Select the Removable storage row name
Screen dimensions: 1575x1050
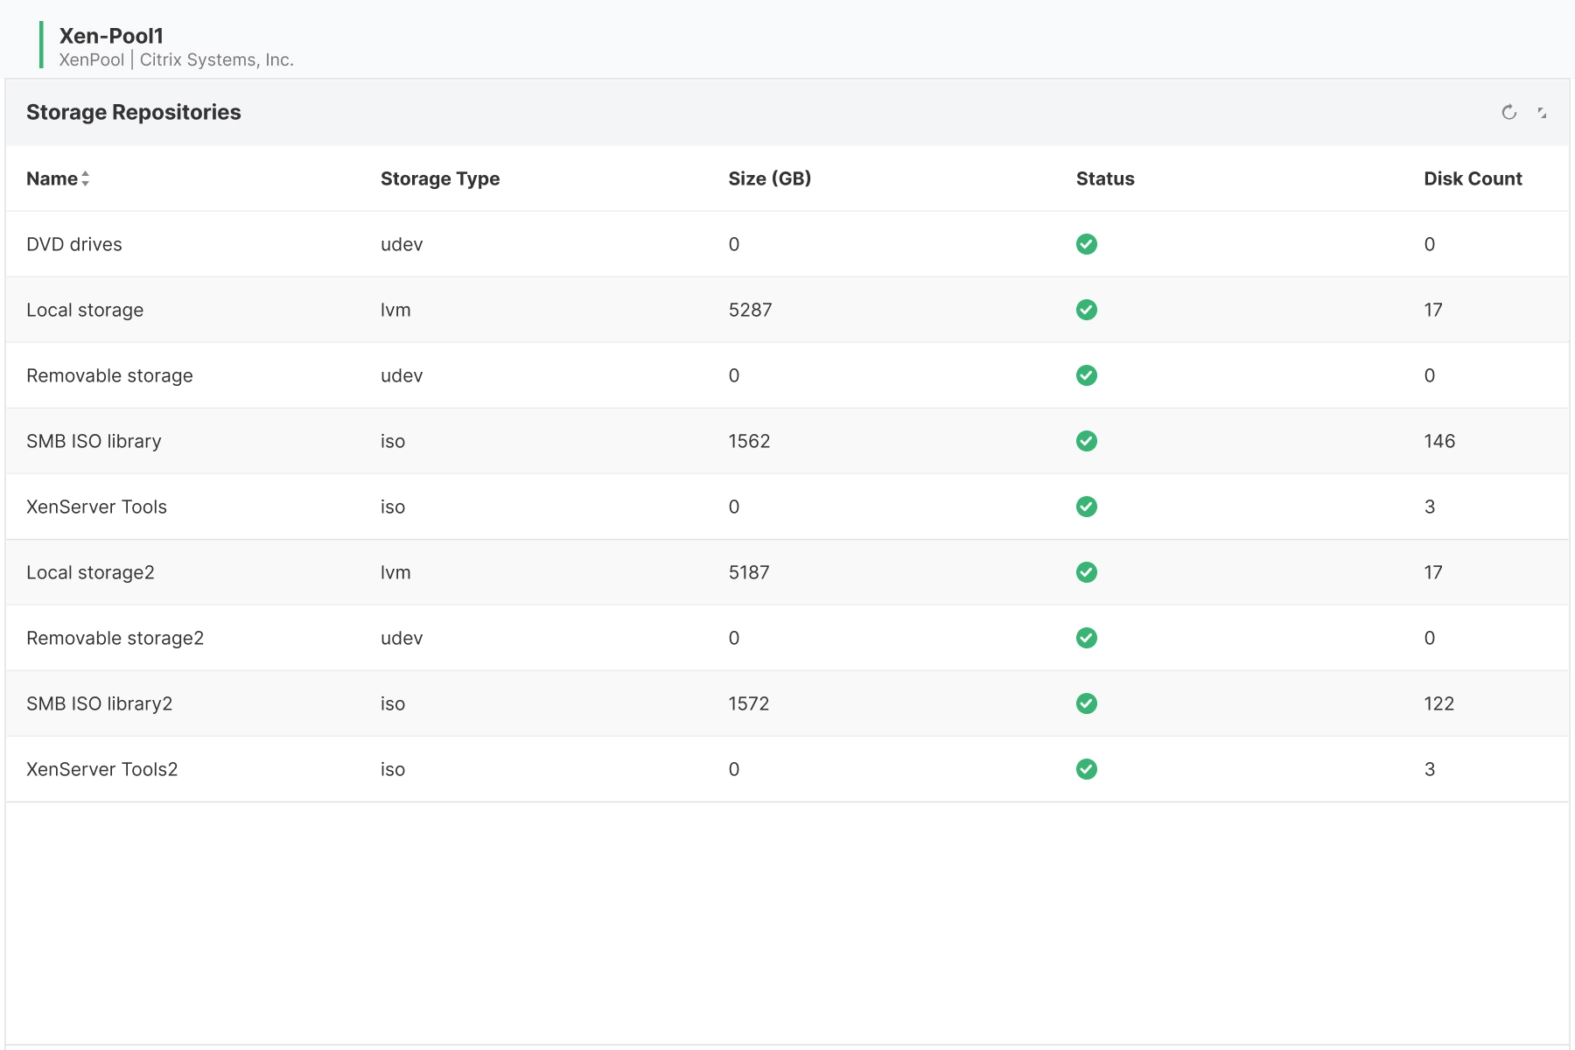pos(109,375)
